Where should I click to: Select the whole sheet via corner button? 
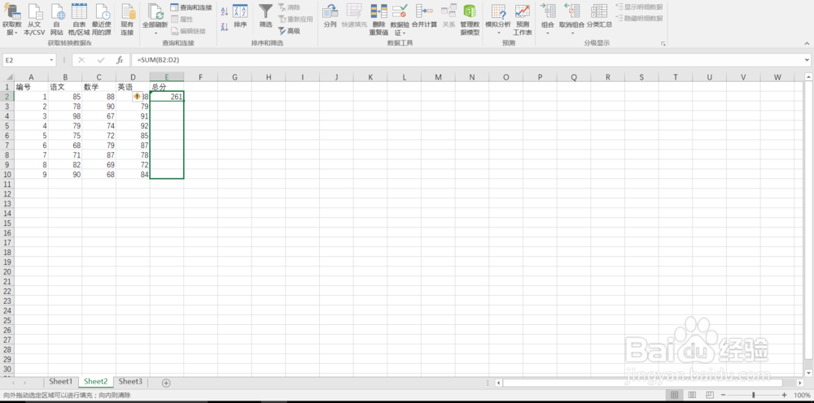[7, 77]
